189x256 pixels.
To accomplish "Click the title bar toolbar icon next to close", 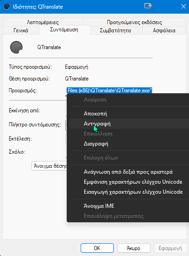I will click(148, 6).
